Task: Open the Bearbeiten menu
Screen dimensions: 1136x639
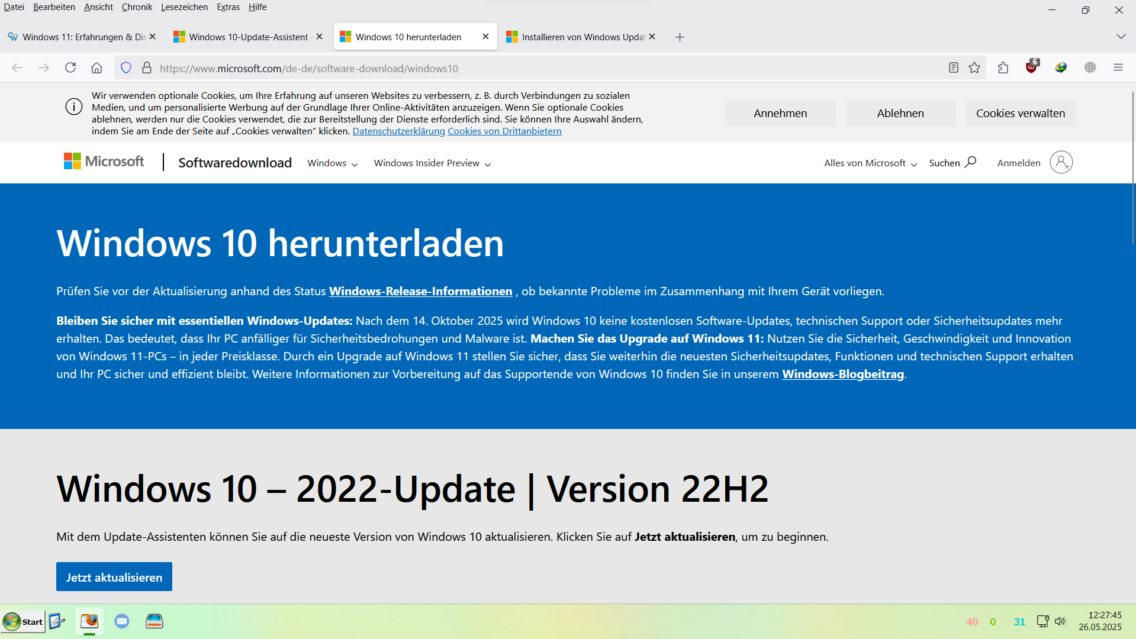Action: pyautogui.click(x=54, y=7)
